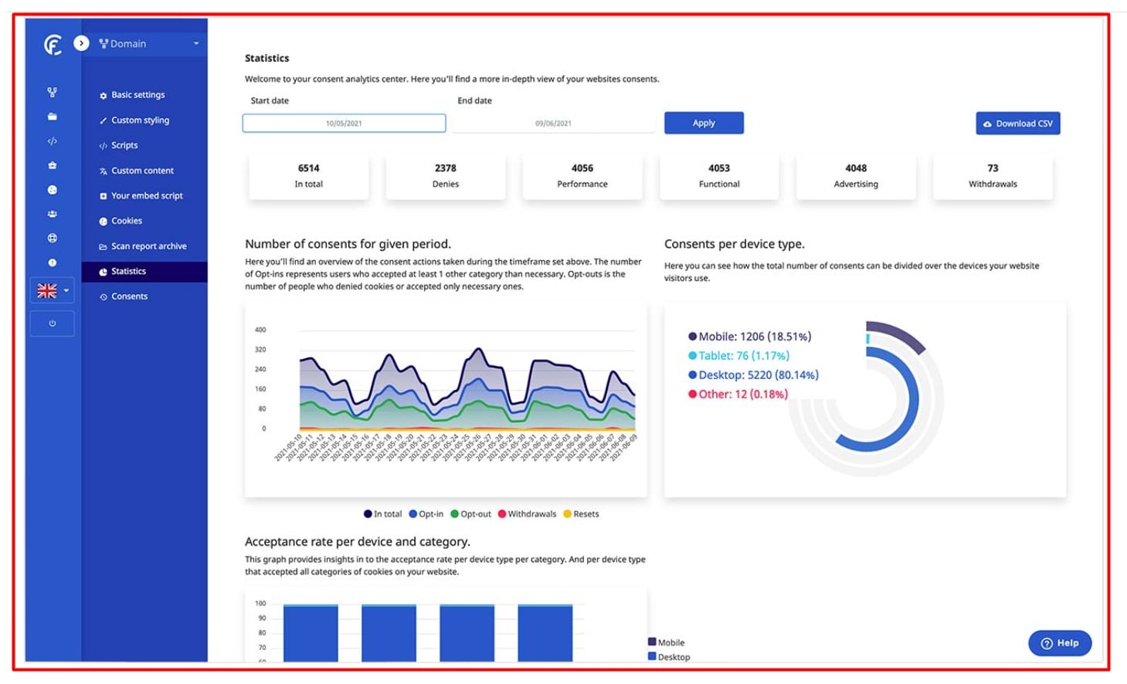Screen dimensions: 1127x684
Task: Open the briefcase icon in the narrow rail
Action: click(x=52, y=165)
